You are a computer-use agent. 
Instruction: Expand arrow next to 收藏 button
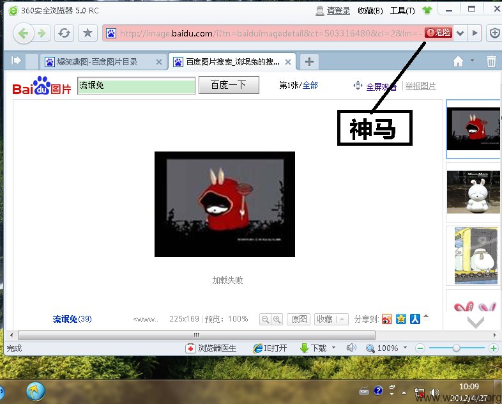point(342,320)
